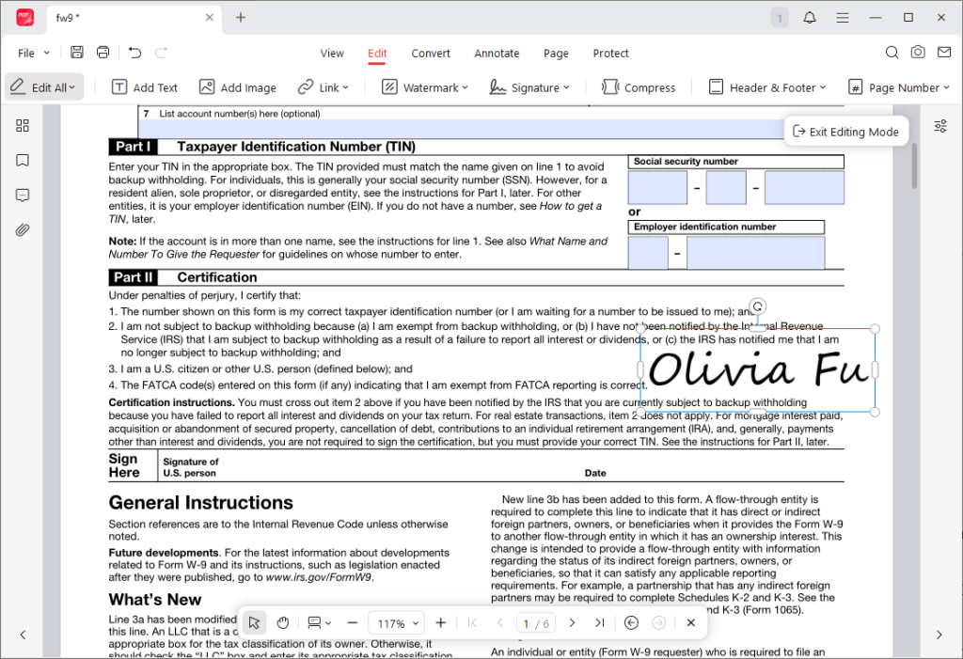The height and width of the screenshot is (659, 963).
Task: Click the email envelope icon
Action: [x=944, y=53]
